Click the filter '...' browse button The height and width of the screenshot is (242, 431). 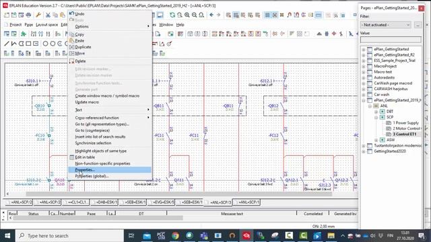click(418, 25)
